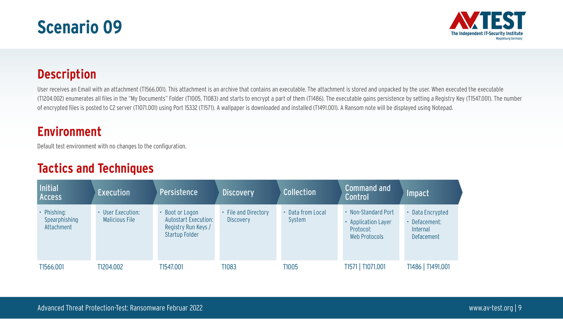The height and width of the screenshot is (325, 563).
Task: Click Defacement: Internal Defacement entry
Action: coord(426,229)
